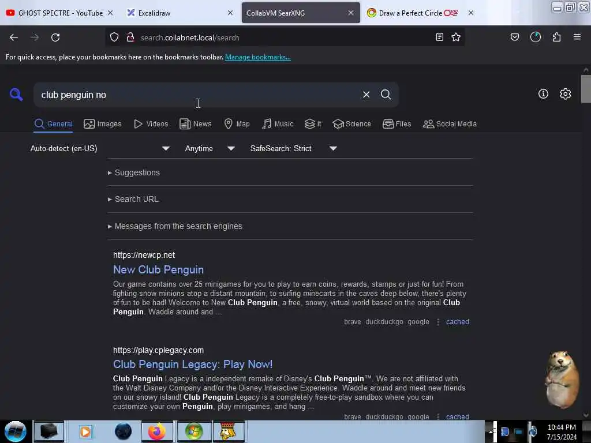The width and height of the screenshot is (591, 443).
Task: Open Firefox from the taskbar
Action: click(x=157, y=431)
